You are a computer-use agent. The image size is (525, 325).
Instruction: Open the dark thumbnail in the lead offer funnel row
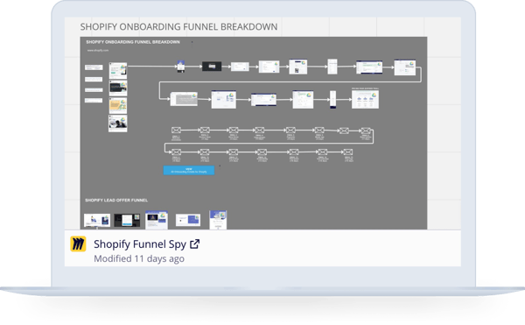pyautogui.click(x=127, y=220)
